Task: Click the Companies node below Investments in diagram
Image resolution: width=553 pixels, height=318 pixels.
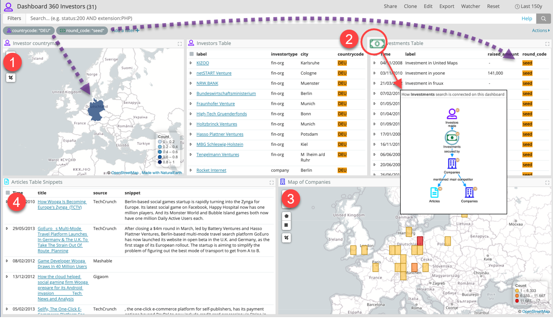Action: [452, 163]
